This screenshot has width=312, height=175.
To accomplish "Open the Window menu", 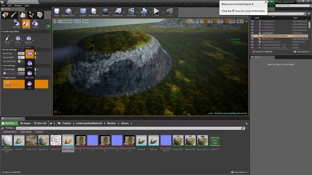I will (x=18, y=5).
